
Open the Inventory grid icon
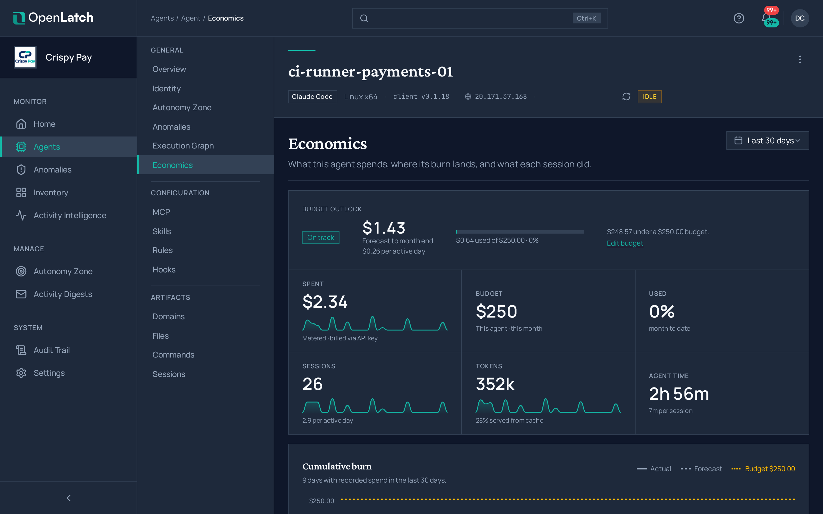tap(21, 192)
